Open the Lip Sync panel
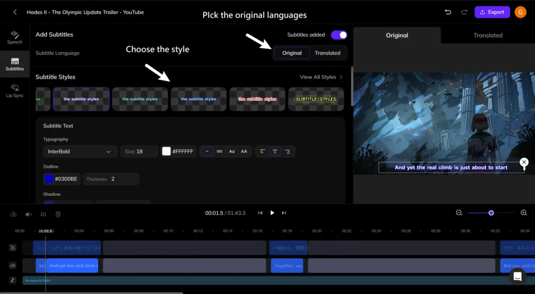This screenshot has height=294, width=535. [15, 91]
